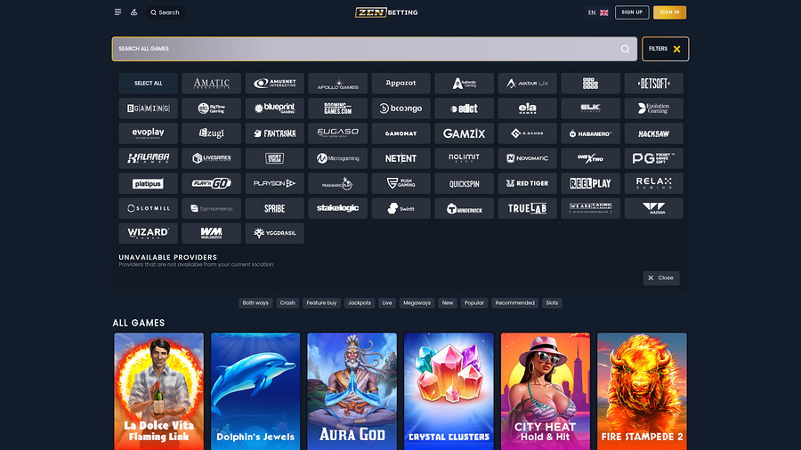The image size is (801, 450).
Task: Filter by Feature buy tag
Action: click(x=321, y=303)
